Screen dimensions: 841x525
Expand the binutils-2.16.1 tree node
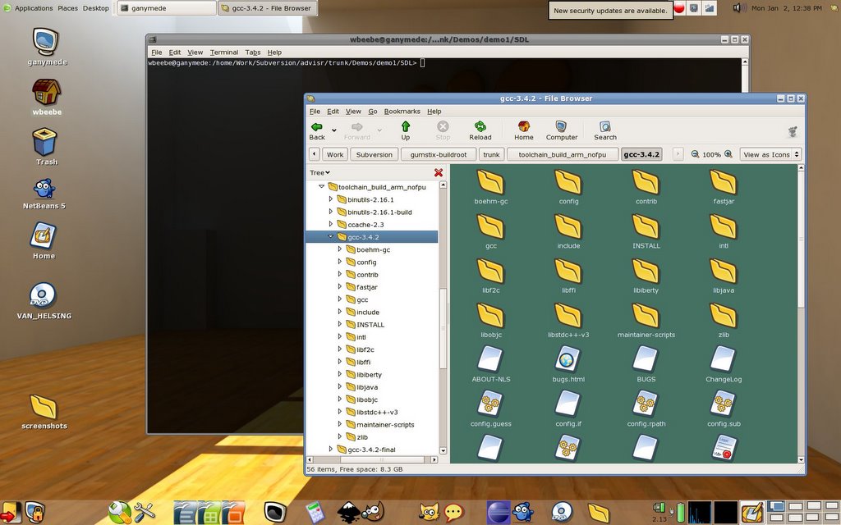click(x=331, y=199)
